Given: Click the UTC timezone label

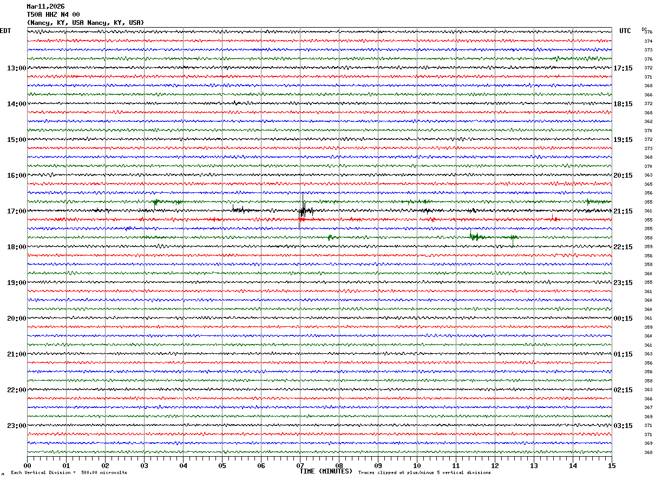Looking at the screenshot, I should point(625,31).
